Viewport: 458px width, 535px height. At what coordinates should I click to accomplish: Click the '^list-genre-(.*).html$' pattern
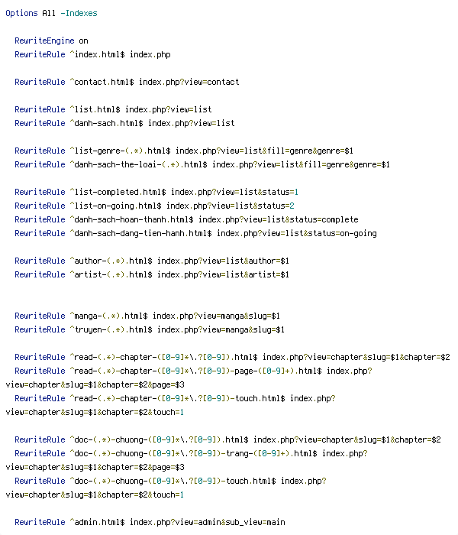[121, 151]
